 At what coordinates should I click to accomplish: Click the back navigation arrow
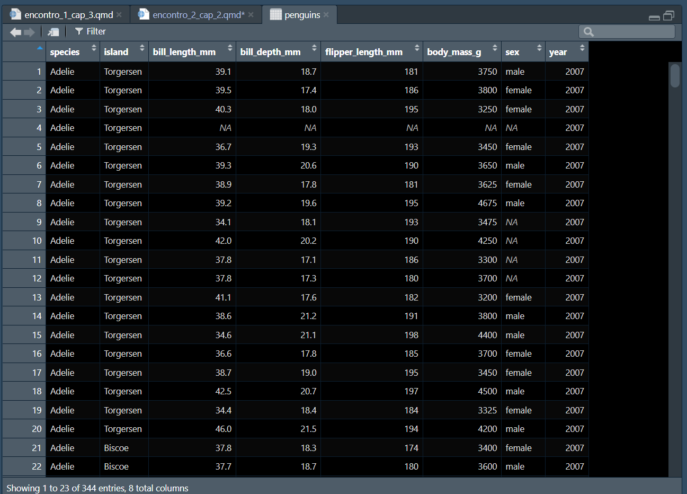[x=15, y=32]
